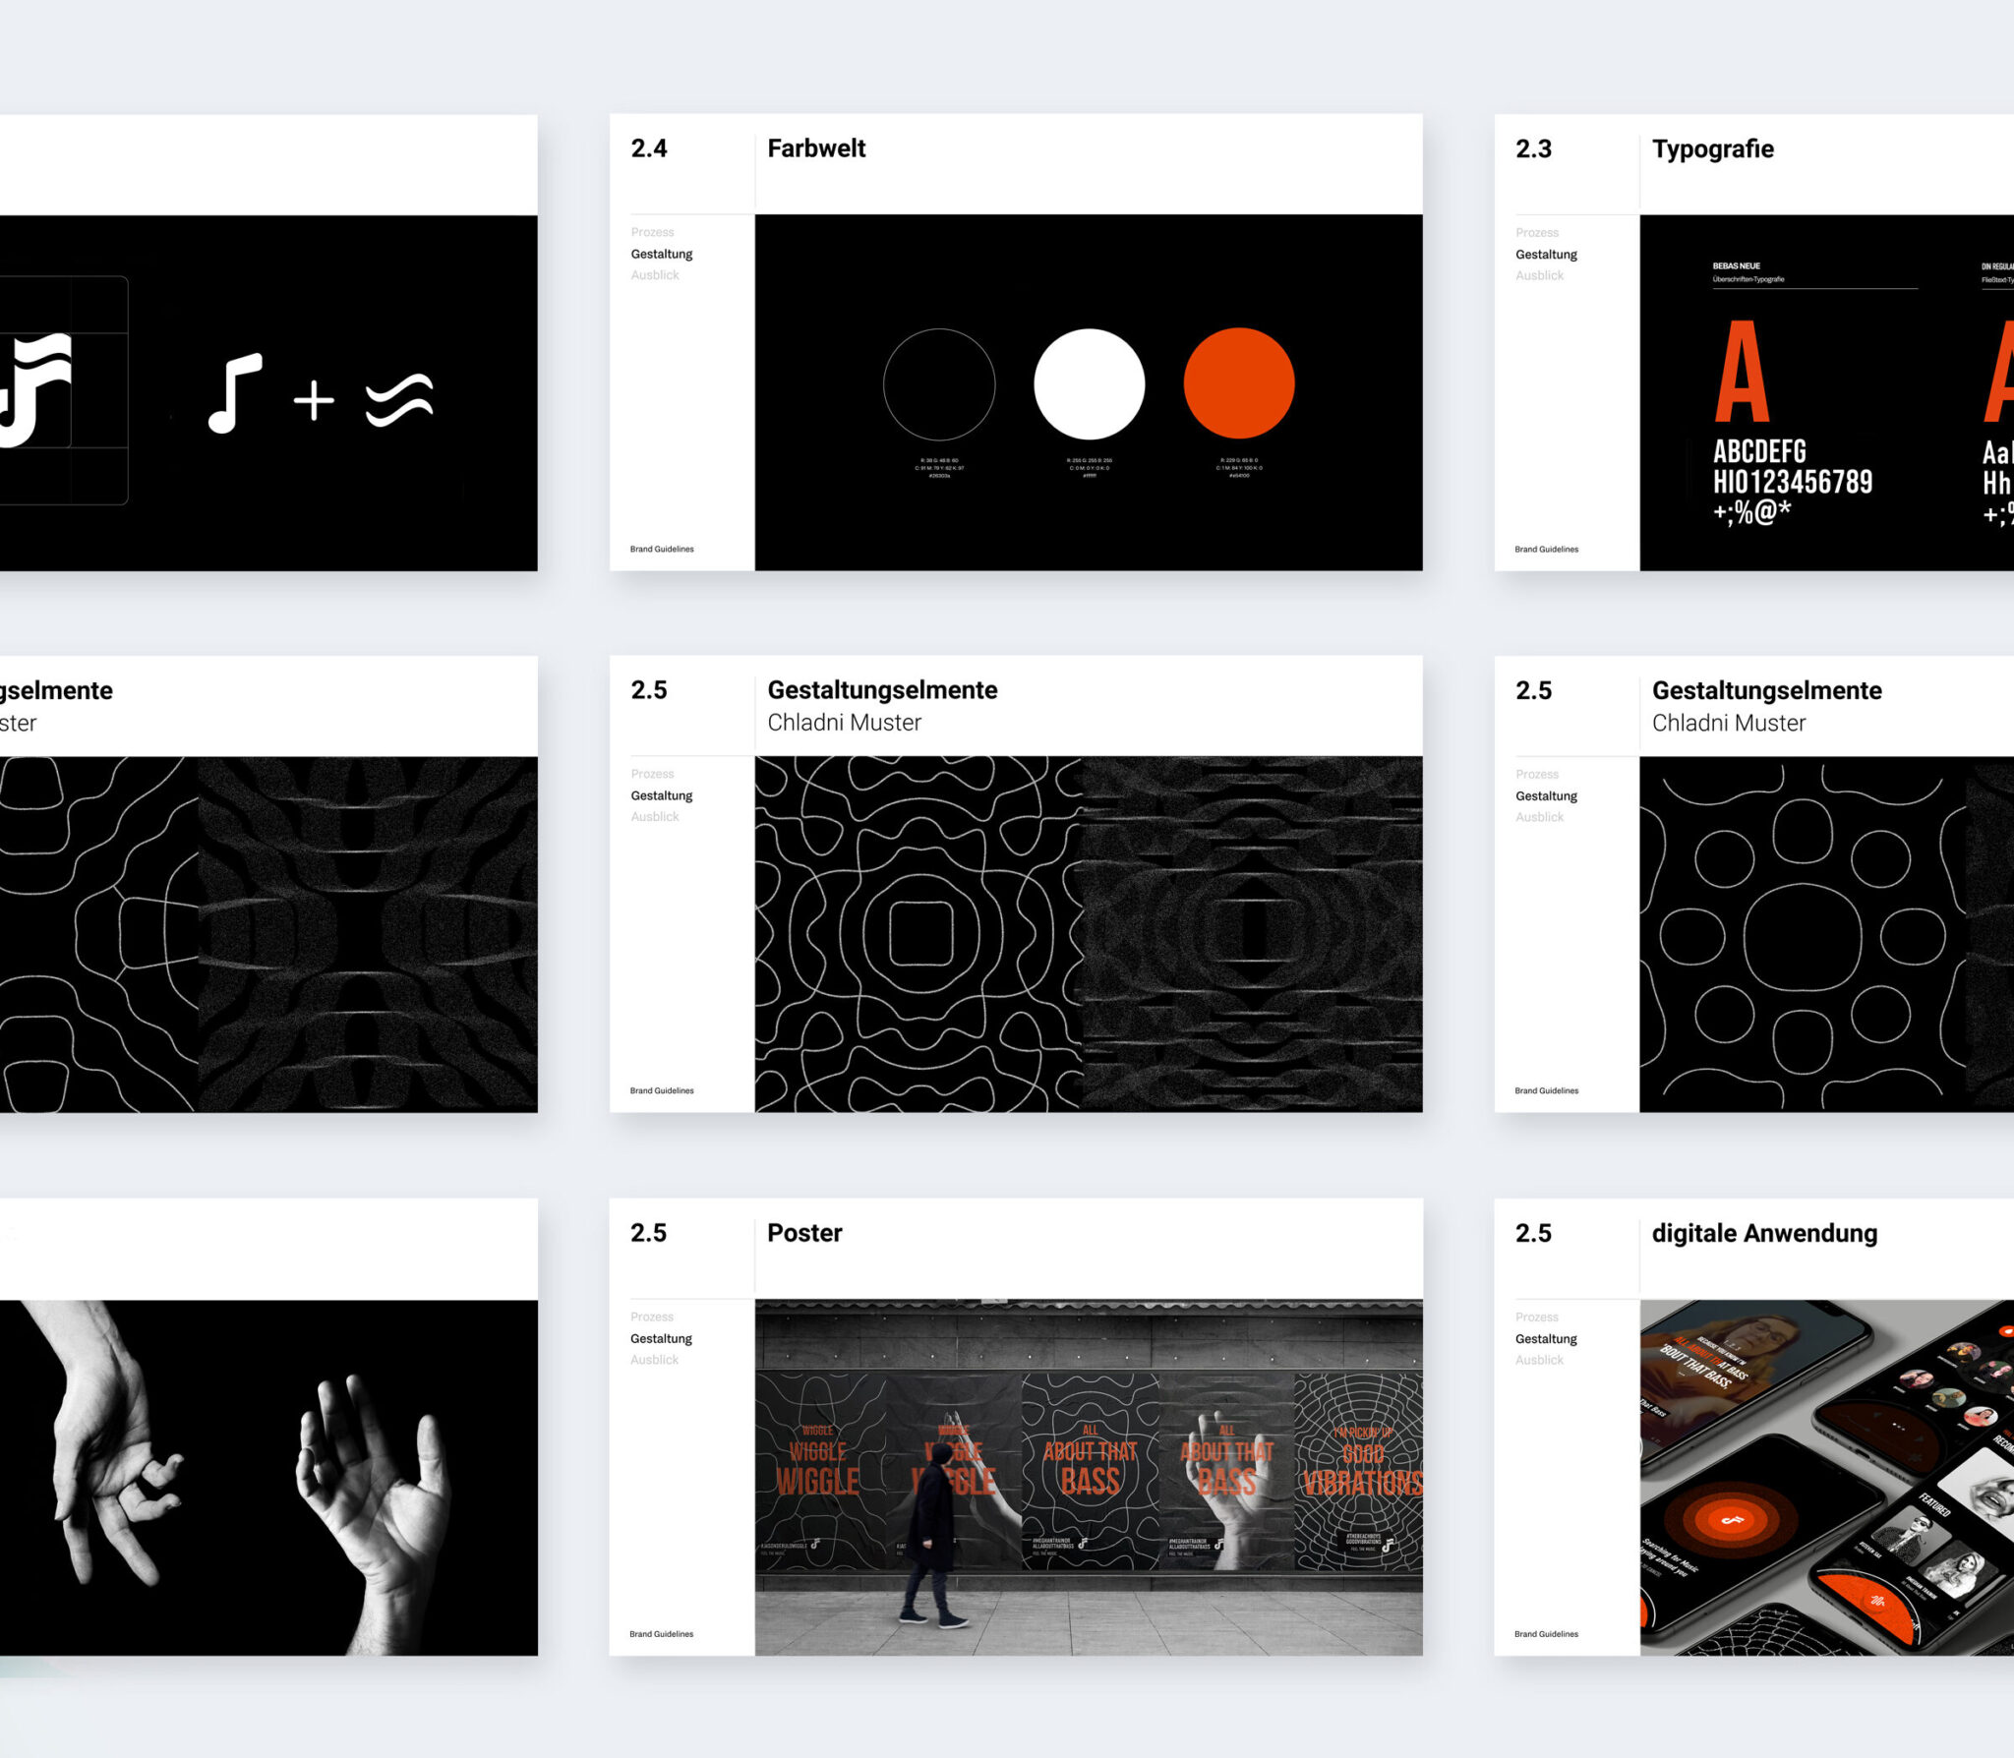The image size is (2014, 1758).
Task: Click the color values under the orange circle
Action: (1239, 468)
